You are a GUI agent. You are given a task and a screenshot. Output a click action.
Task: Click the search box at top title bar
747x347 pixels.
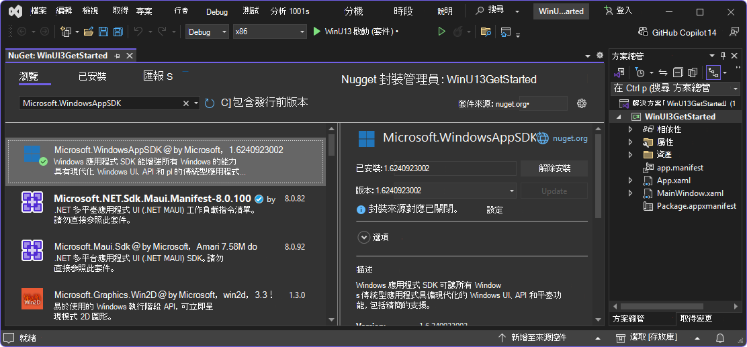(x=497, y=11)
